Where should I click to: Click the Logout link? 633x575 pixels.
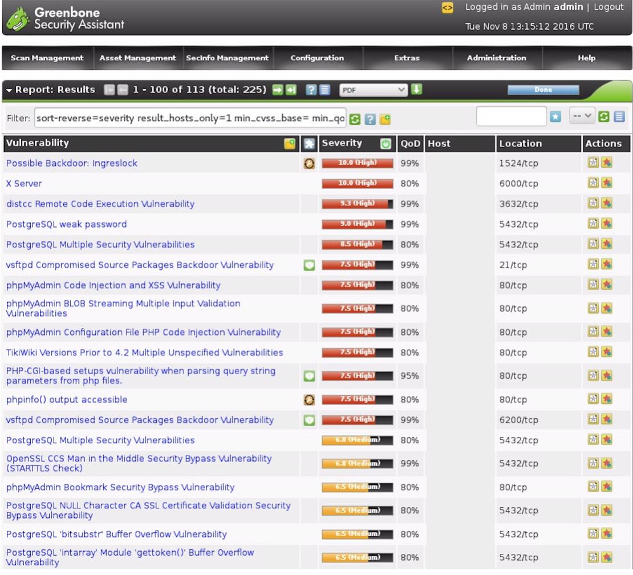pos(608,7)
